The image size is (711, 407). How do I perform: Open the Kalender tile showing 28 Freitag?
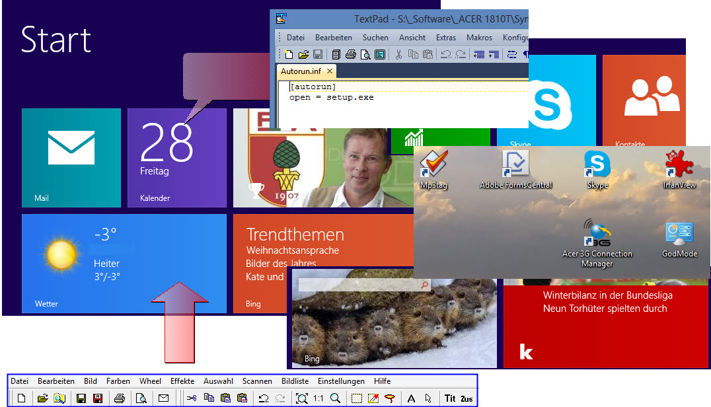coord(177,158)
